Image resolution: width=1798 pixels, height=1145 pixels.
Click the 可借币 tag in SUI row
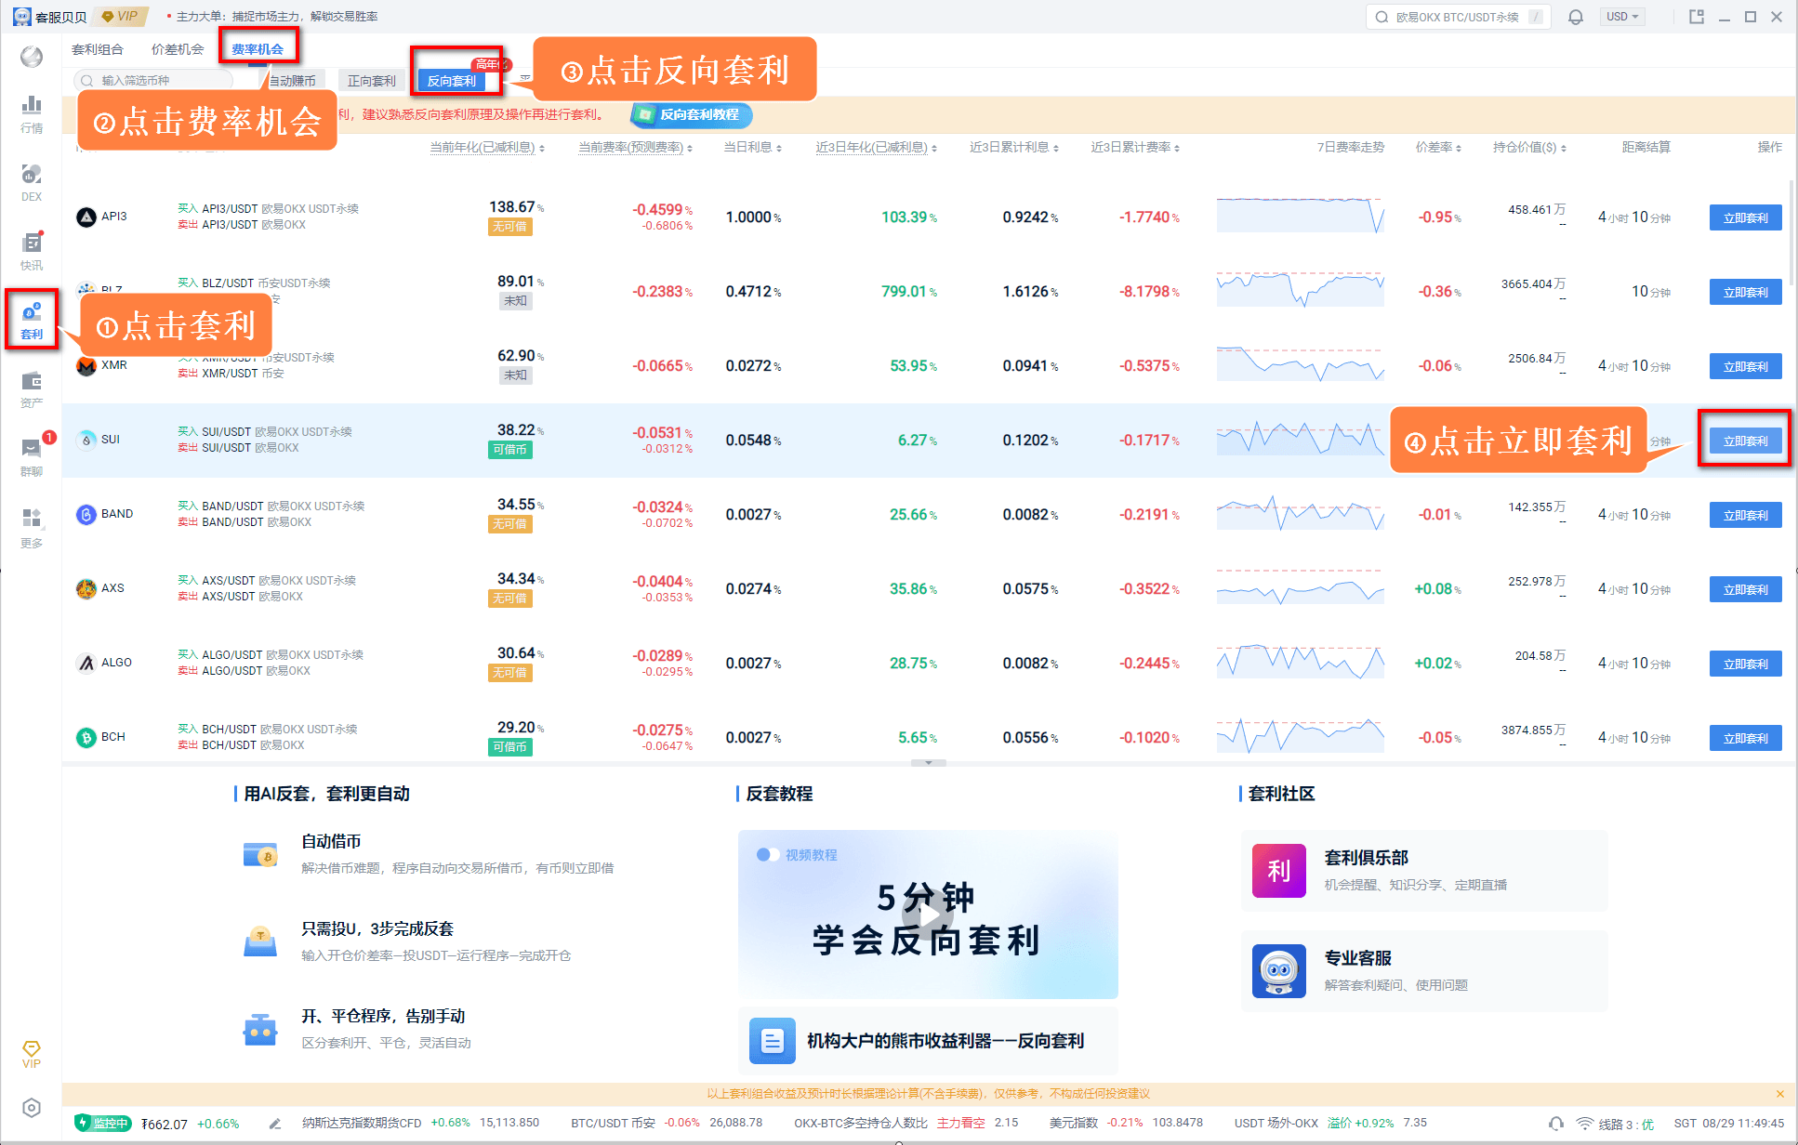tap(510, 450)
